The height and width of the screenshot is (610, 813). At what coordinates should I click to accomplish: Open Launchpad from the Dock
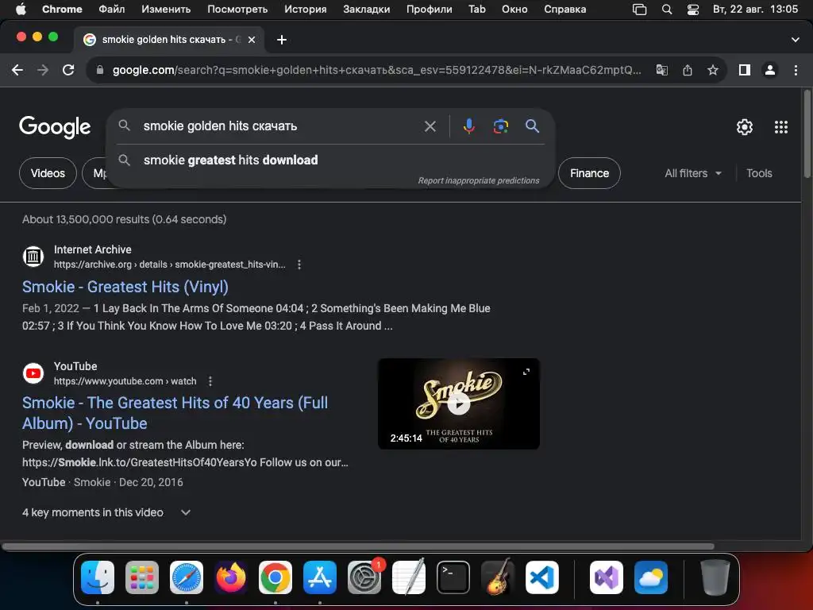tap(142, 577)
